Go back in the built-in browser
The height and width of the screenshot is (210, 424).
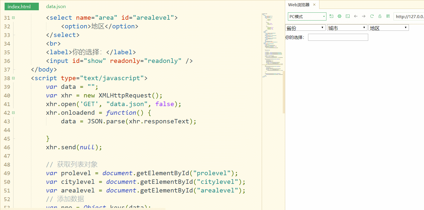pos(356,16)
